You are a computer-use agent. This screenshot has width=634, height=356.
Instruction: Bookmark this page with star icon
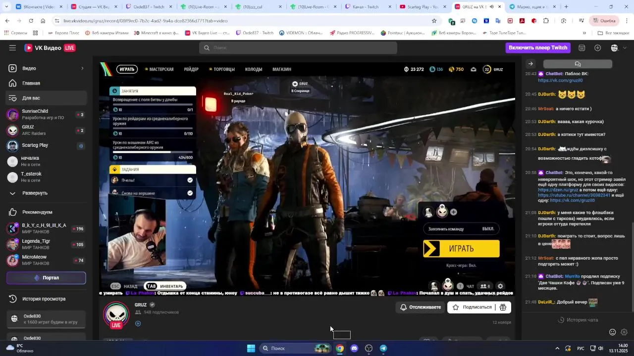point(434,21)
